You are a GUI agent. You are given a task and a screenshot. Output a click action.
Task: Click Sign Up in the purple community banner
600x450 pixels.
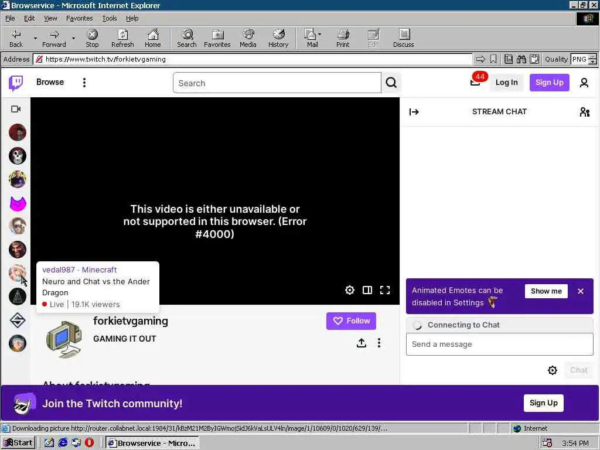(x=543, y=403)
